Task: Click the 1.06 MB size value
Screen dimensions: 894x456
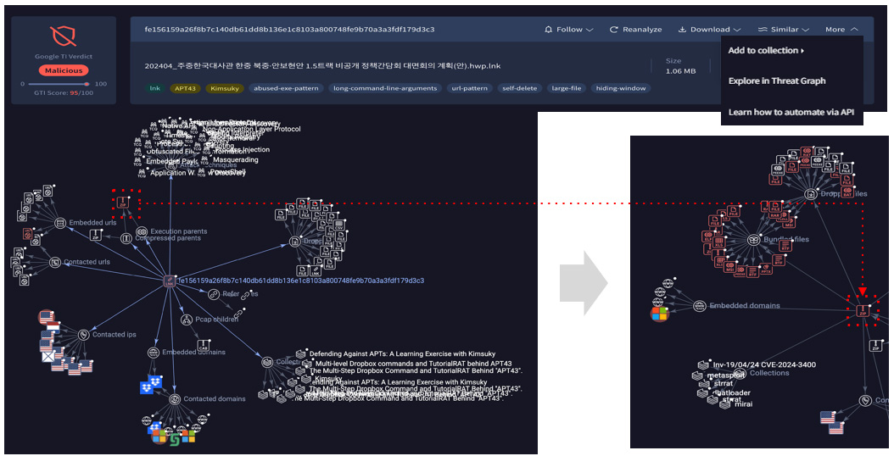Action: [680, 71]
